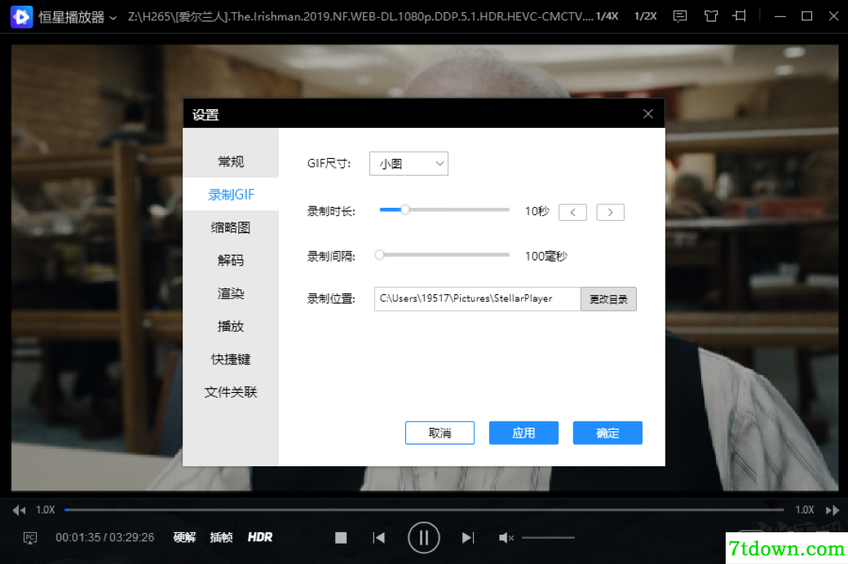Click the file path title text
This screenshot has width=848, height=564.
(x=360, y=16)
